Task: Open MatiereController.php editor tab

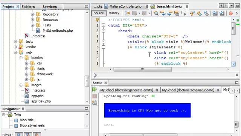Action: pyautogui.click(x=125, y=6)
